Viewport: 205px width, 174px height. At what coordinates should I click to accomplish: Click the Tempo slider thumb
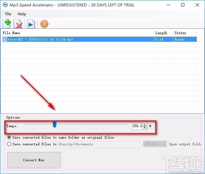click(x=54, y=125)
